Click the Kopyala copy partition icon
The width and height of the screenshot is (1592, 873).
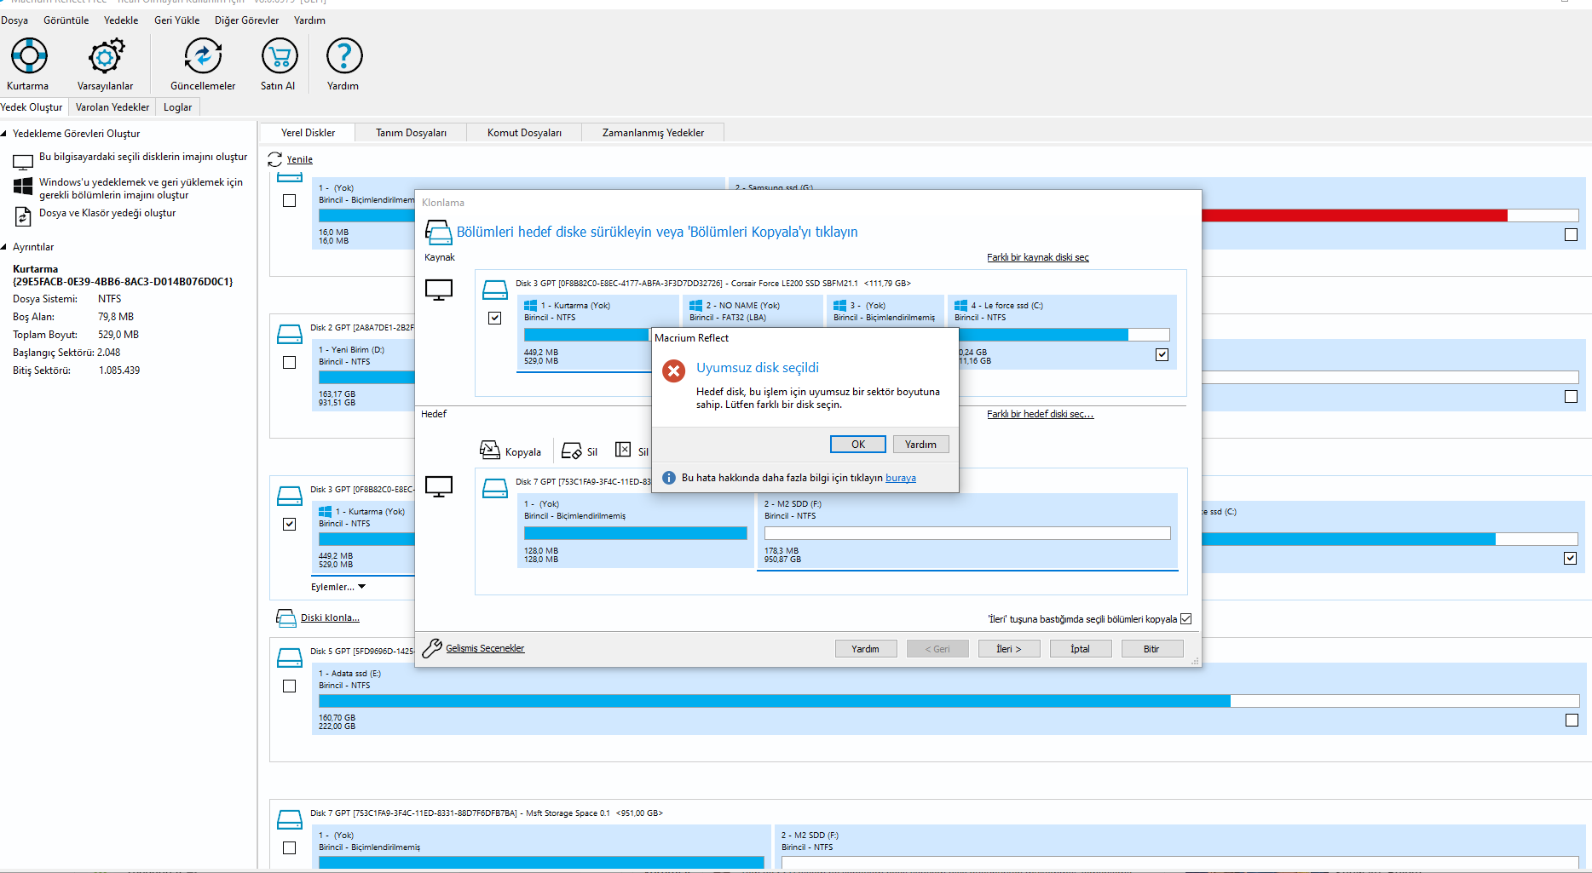[x=490, y=450]
